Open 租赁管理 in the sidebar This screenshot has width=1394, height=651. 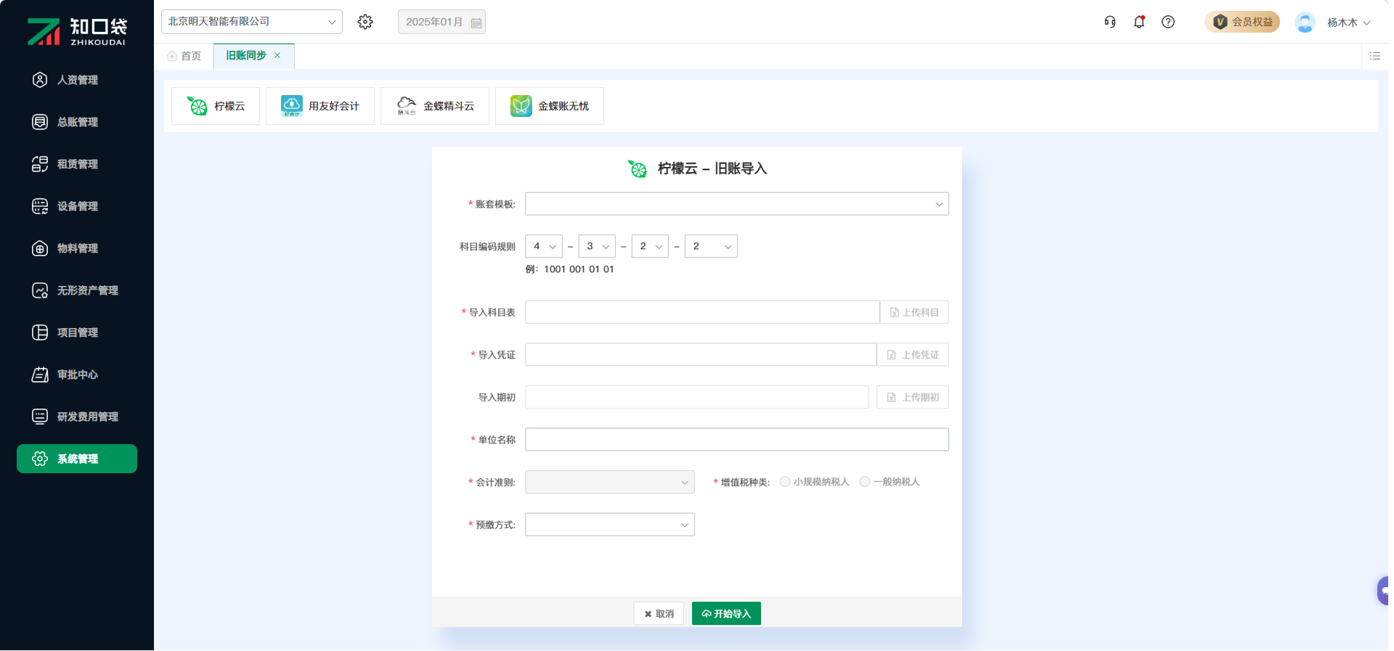(77, 164)
